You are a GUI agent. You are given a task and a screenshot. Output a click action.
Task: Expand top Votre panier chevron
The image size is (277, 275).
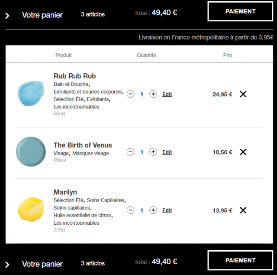[7, 16]
